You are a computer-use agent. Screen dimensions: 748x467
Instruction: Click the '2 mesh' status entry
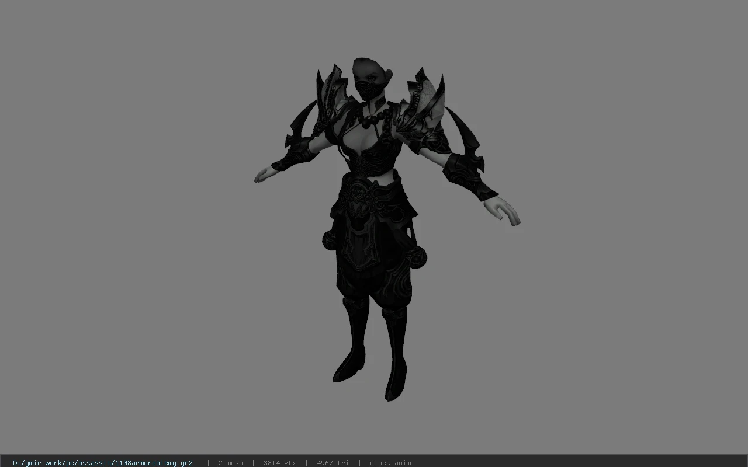231,463
